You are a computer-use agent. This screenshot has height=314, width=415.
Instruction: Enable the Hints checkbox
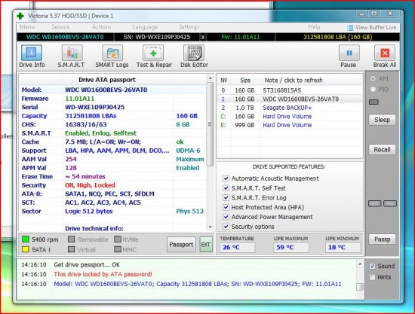coord(372,277)
